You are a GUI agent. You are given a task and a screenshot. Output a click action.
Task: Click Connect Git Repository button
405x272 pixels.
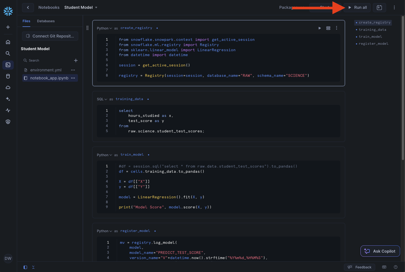tap(50, 36)
